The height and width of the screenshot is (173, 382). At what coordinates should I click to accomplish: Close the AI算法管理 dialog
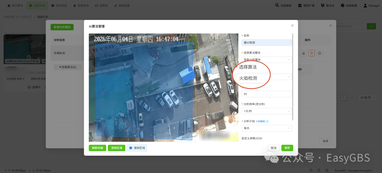(x=293, y=25)
